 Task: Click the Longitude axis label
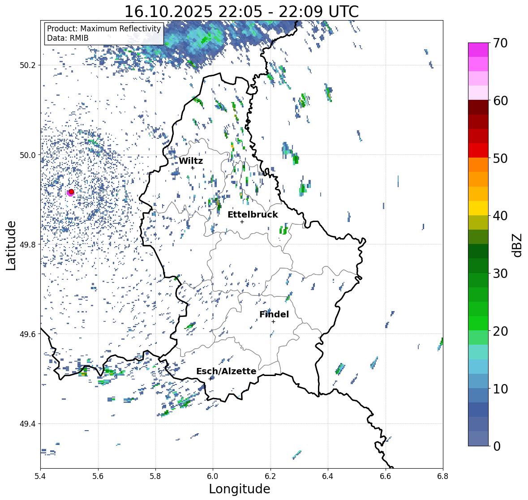click(240, 489)
